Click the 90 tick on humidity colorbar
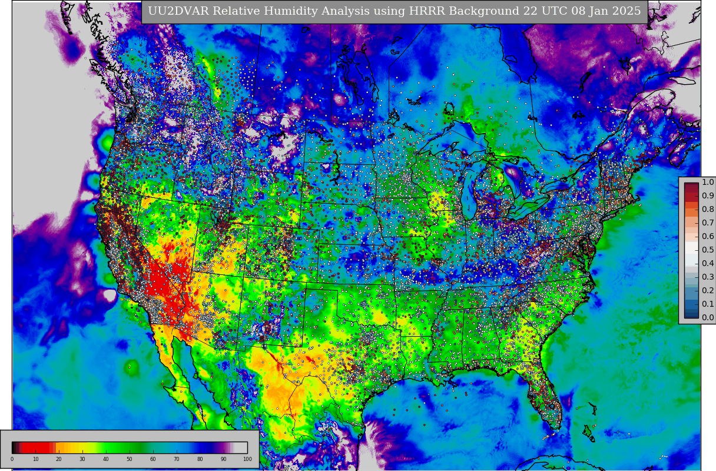The height and width of the screenshot is (471, 716). pos(224,459)
